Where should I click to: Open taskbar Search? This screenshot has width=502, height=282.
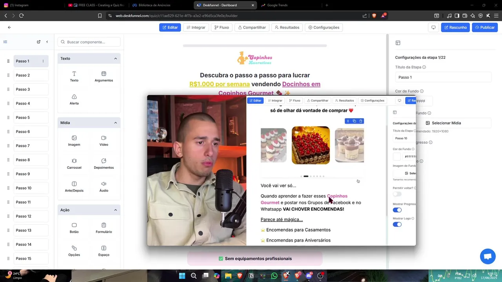click(x=194, y=276)
